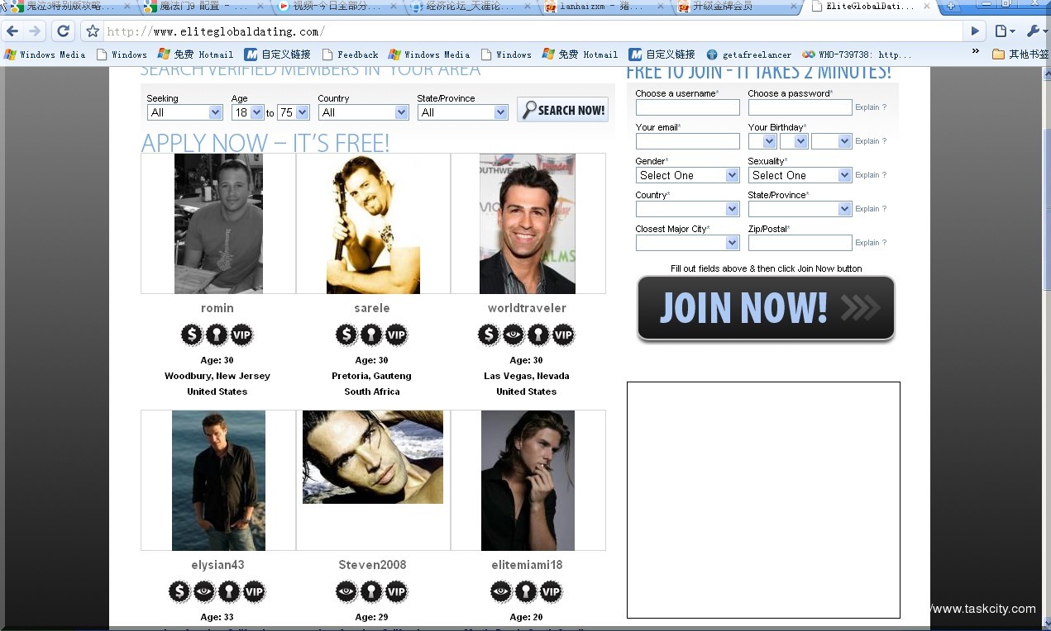The image size is (1051, 631).
Task: Bookmark this page using the star icon
Action: (x=93, y=31)
